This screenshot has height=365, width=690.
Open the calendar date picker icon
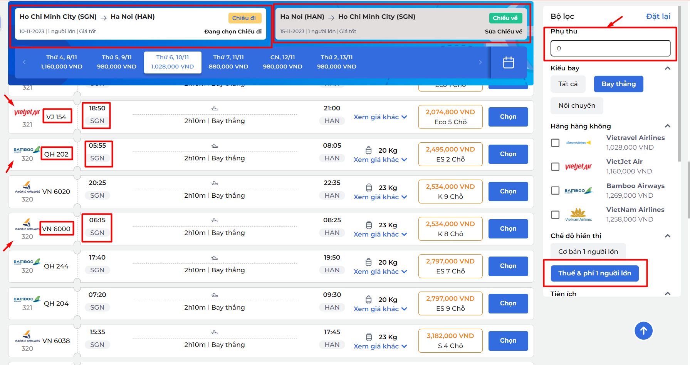(x=508, y=62)
